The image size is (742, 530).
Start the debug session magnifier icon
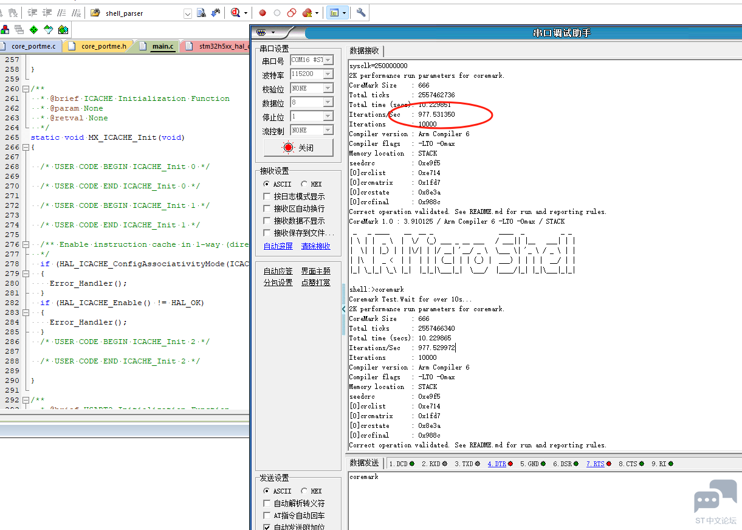pyautogui.click(x=236, y=13)
